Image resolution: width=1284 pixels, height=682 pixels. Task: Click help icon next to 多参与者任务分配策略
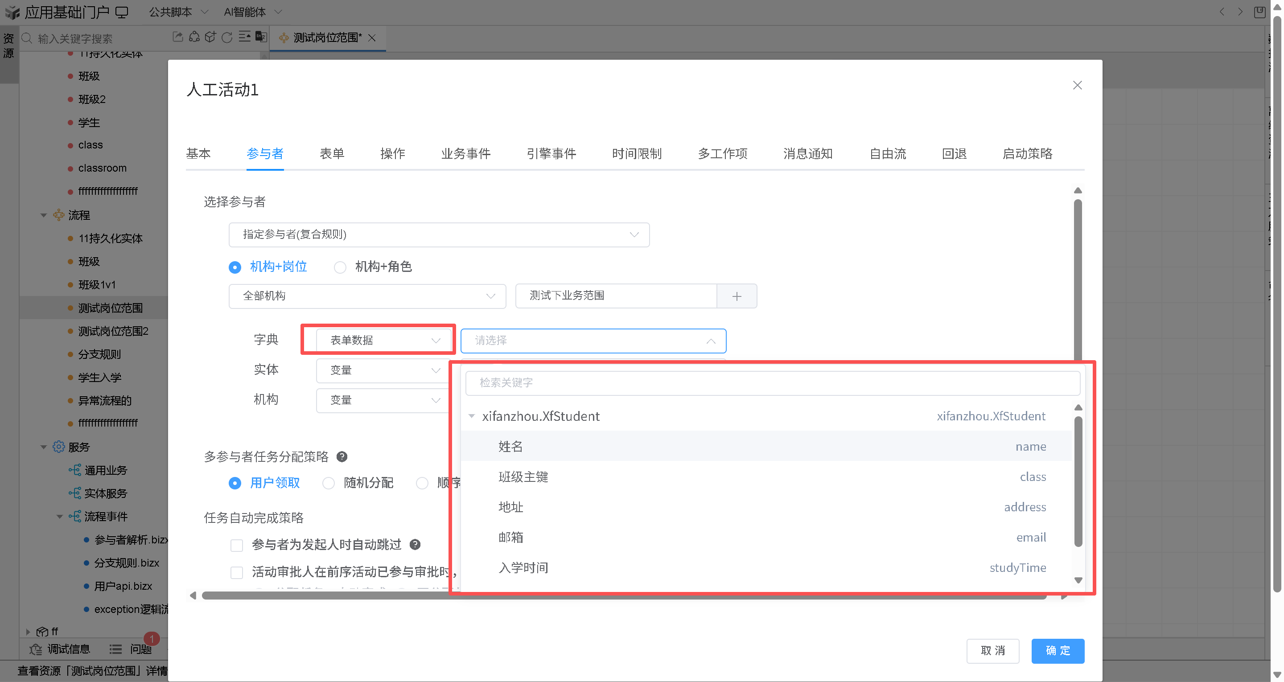[x=342, y=456]
